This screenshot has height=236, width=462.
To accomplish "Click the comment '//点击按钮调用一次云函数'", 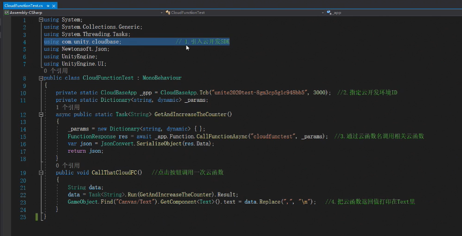I will pyautogui.click(x=188, y=173).
